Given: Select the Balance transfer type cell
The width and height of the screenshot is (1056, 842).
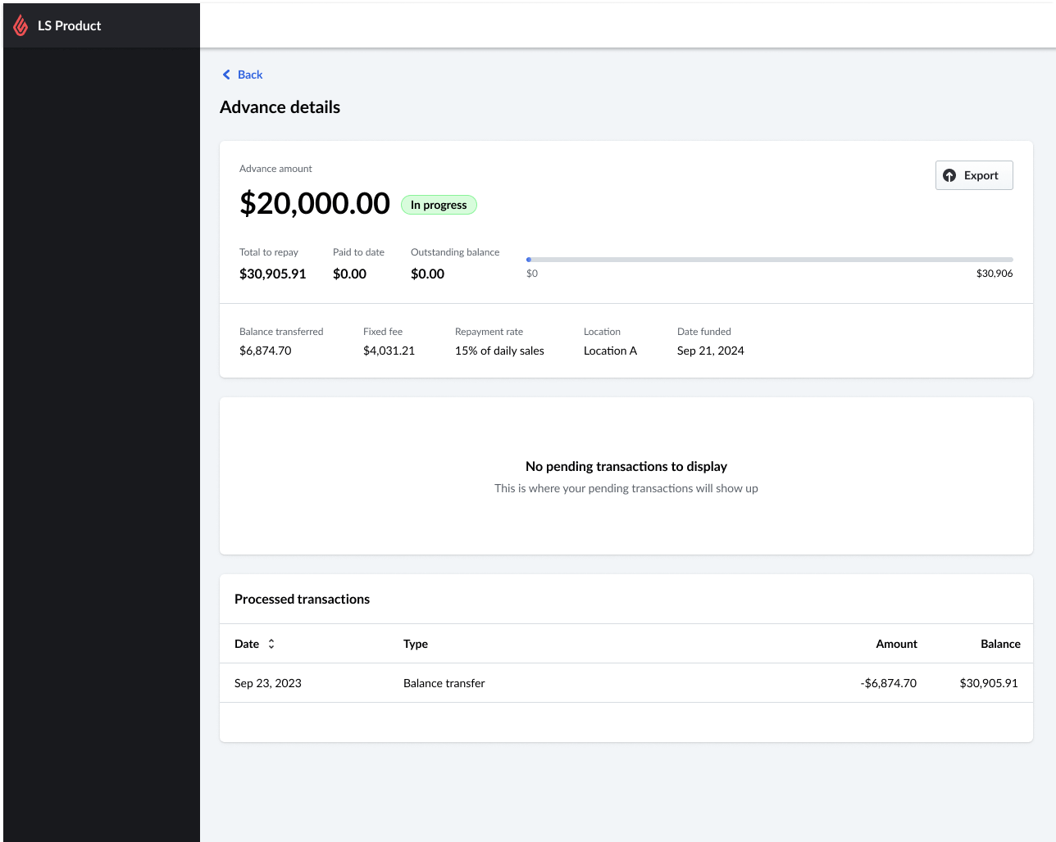Looking at the screenshot, I should (444, 683).
